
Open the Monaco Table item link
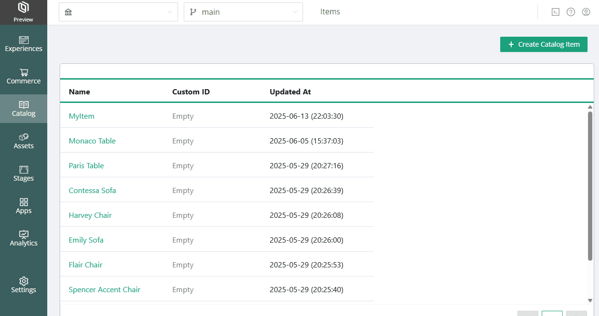point(92,141)
